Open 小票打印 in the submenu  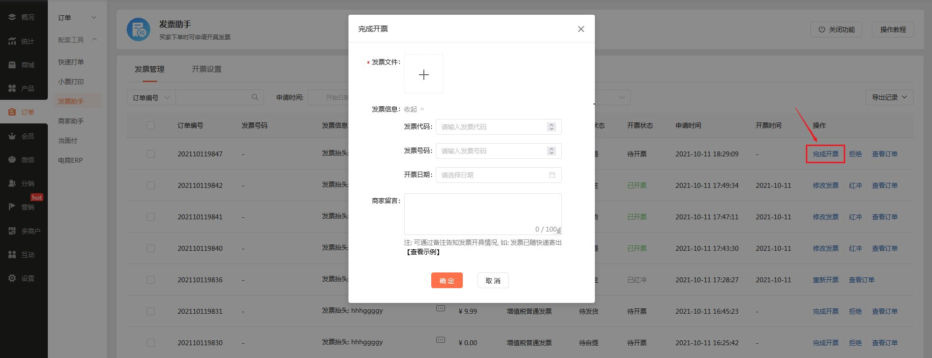[71, 82]
